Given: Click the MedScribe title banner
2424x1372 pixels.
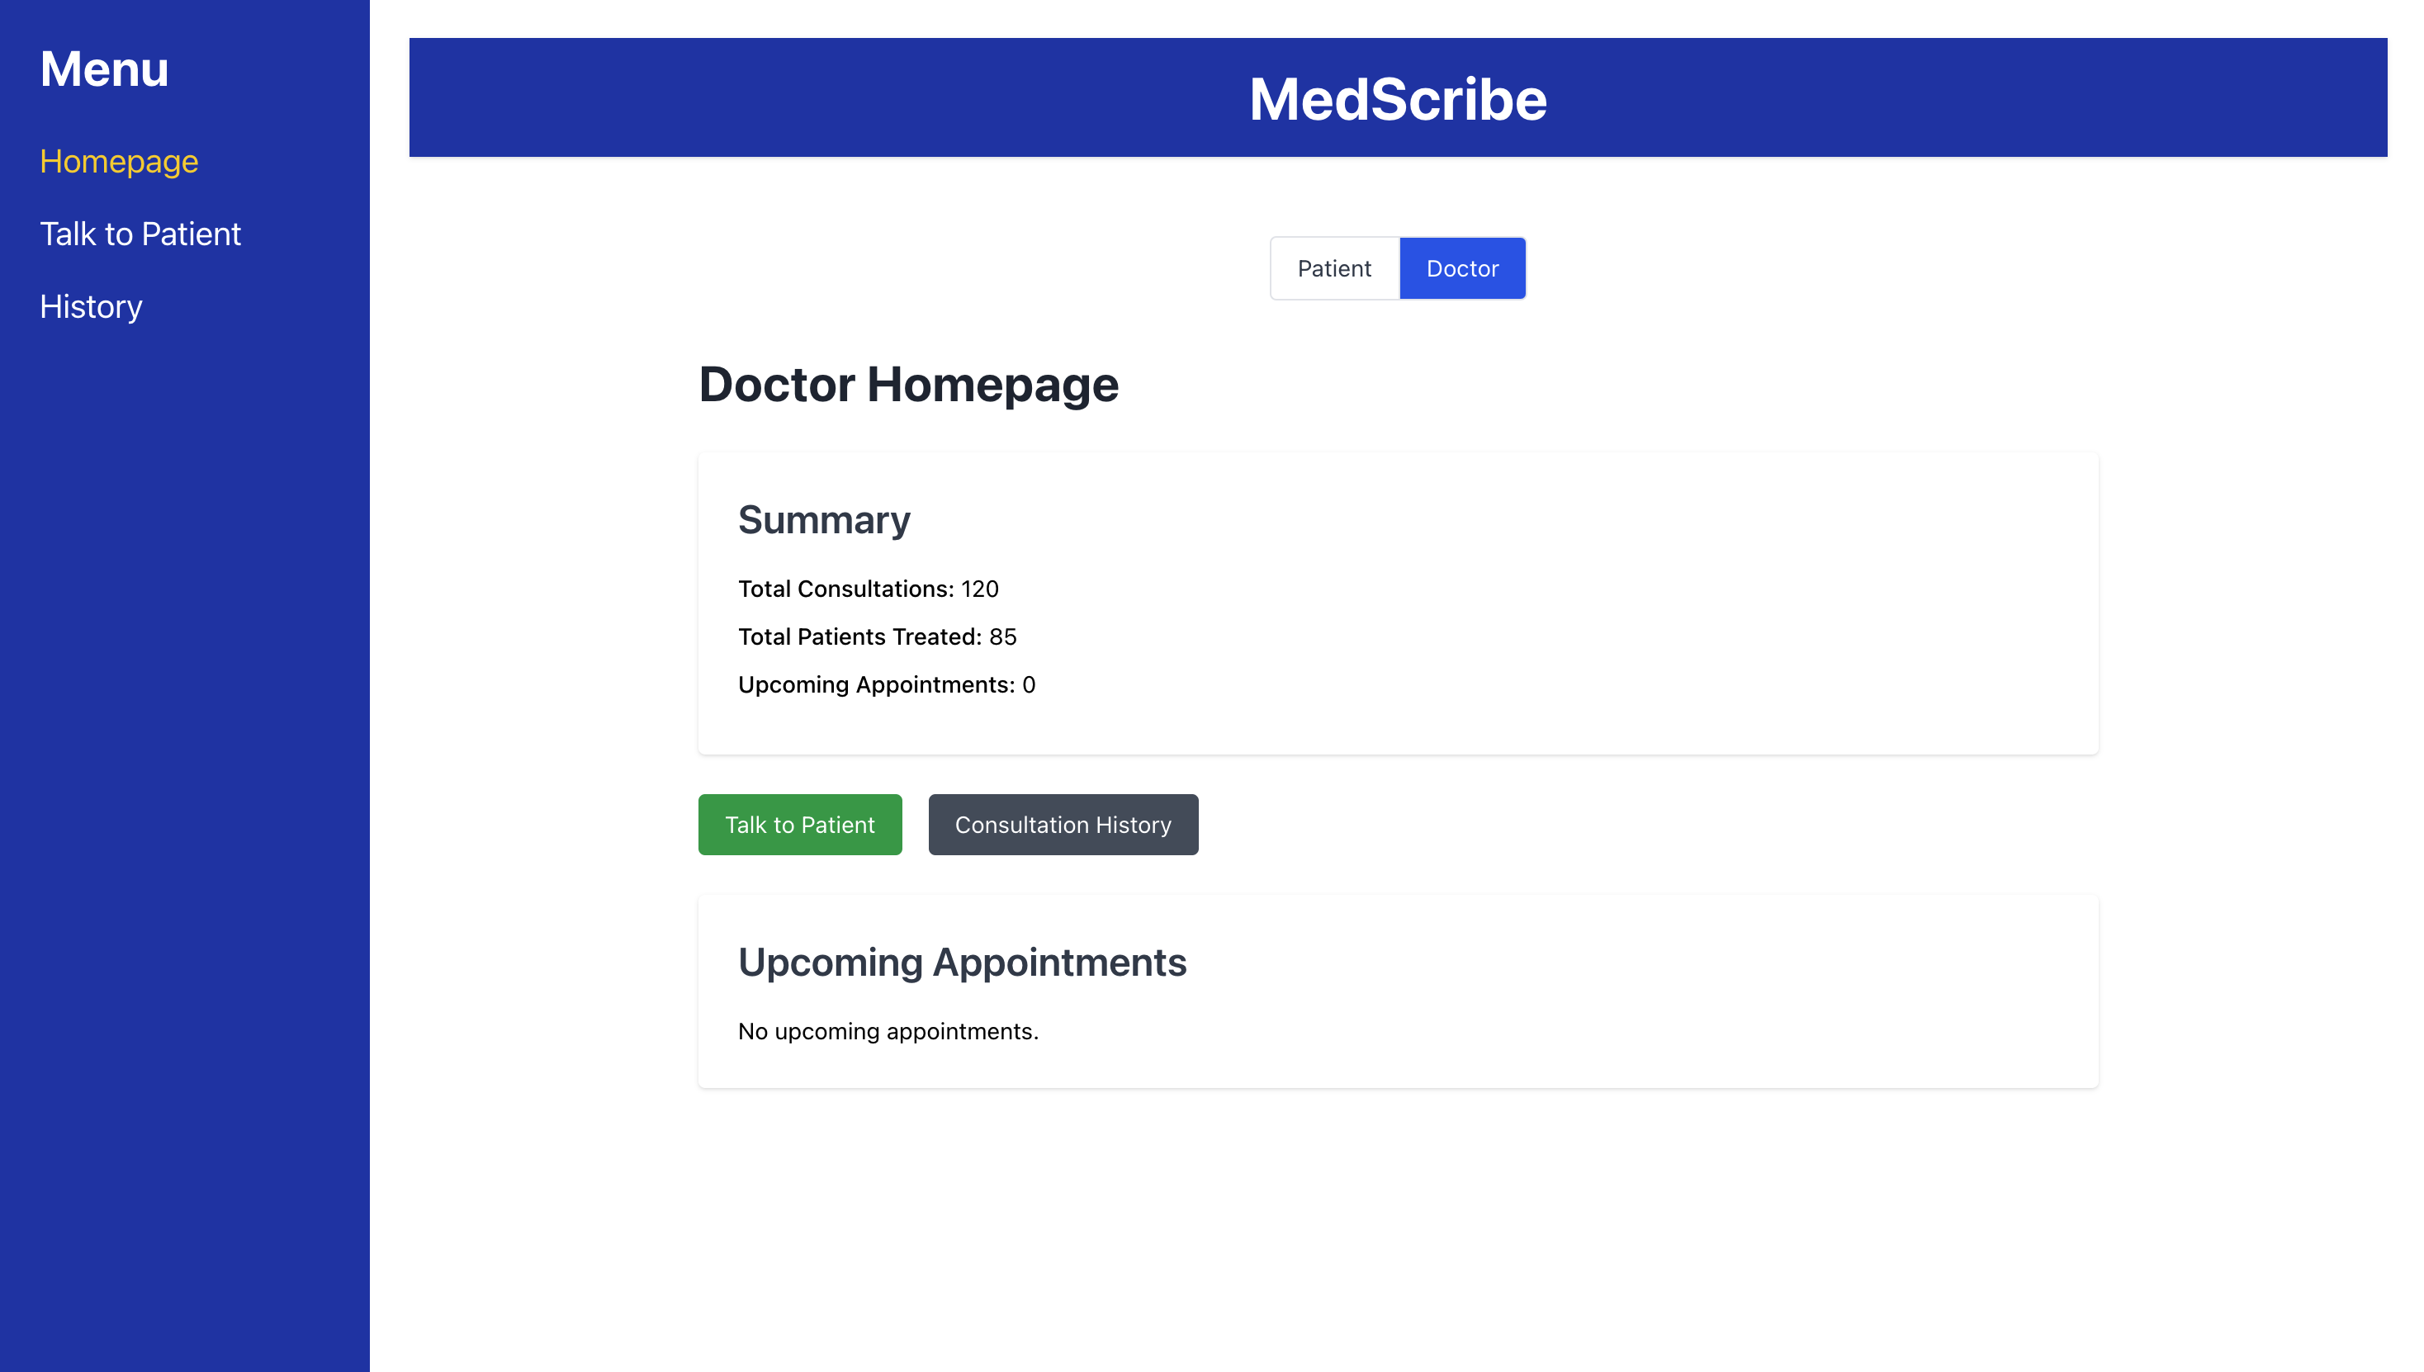Looking at the screenshot, I should 1397,98.
